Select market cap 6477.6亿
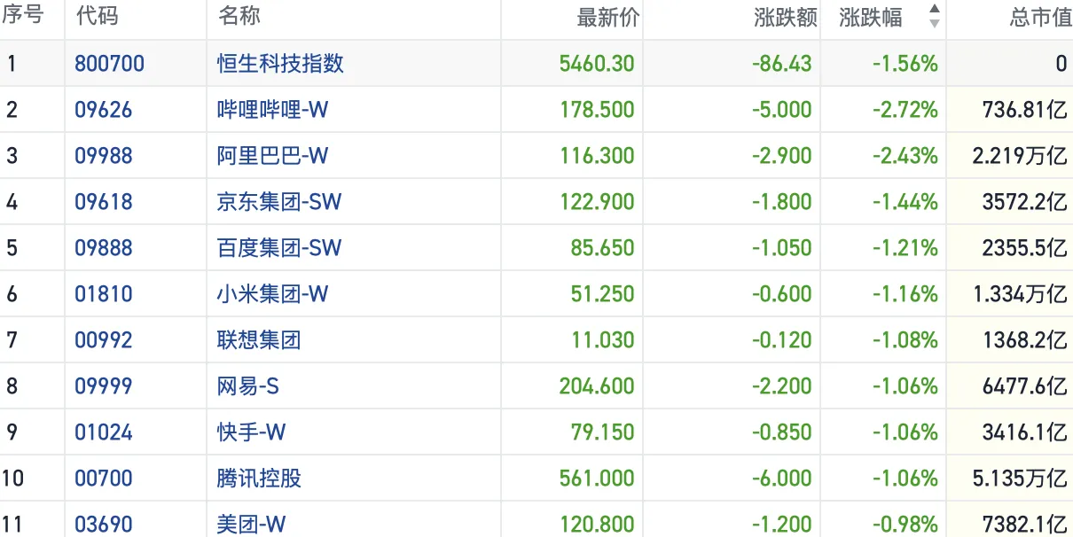This screenshot has width=1073, height=537. click(x=1024, y=386)
